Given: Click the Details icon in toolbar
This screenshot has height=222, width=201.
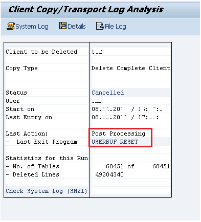Looking at the screenshot, I should point(63,26).
